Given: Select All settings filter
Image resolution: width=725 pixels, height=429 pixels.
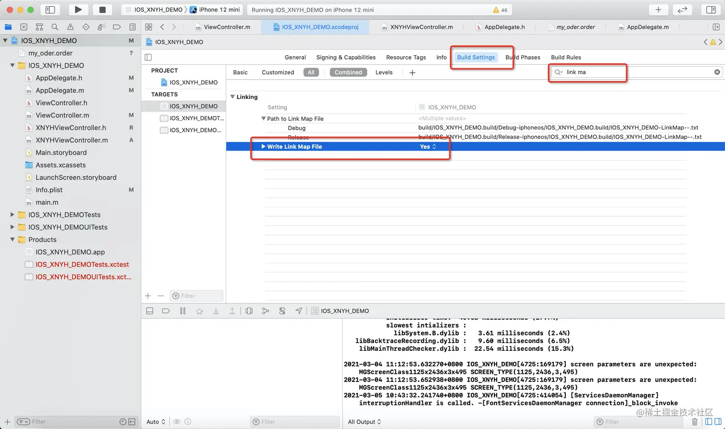Looking at the screenshot, I should (x=311, y=72).
